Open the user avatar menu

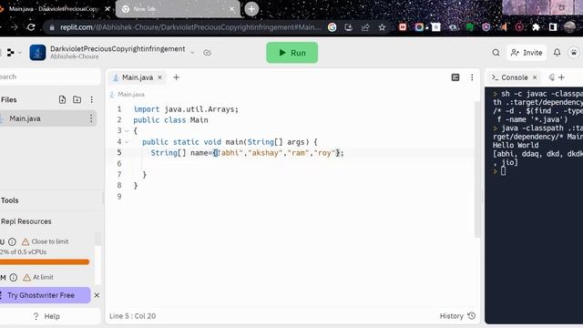point(574,53)
